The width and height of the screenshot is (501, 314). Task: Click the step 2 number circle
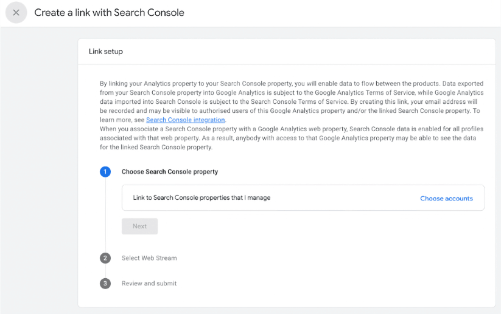coord(105,258)
